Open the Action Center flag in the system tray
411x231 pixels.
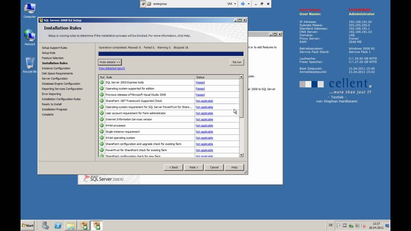(x=339, y=226)
